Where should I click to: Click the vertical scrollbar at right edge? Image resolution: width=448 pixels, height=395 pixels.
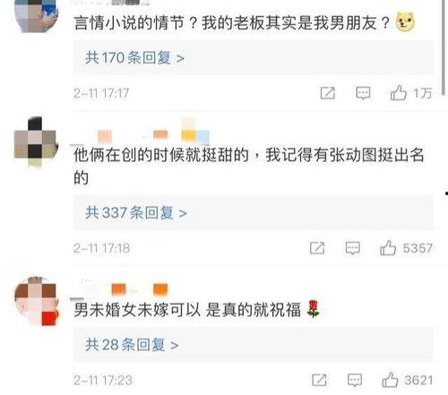[444, 47]
